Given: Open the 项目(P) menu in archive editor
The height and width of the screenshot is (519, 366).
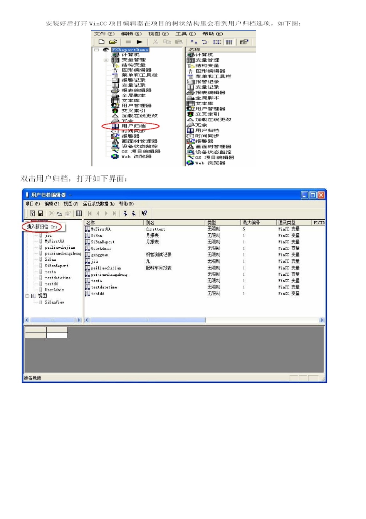Looking at the screenshot, I should click(x=33, y=204).
